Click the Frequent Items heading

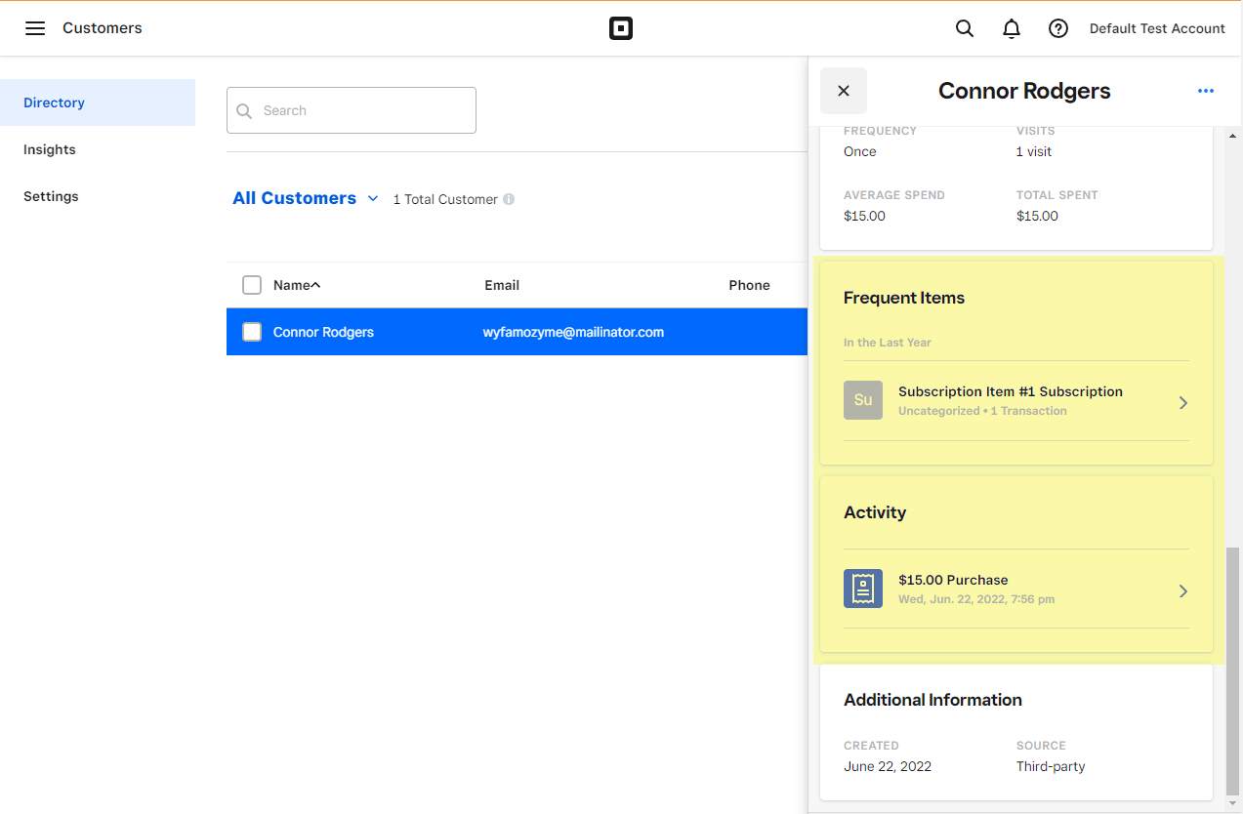pyautogui.click(x=904, y=298)
